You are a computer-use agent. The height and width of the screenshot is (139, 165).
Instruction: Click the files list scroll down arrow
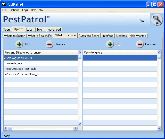80,124
